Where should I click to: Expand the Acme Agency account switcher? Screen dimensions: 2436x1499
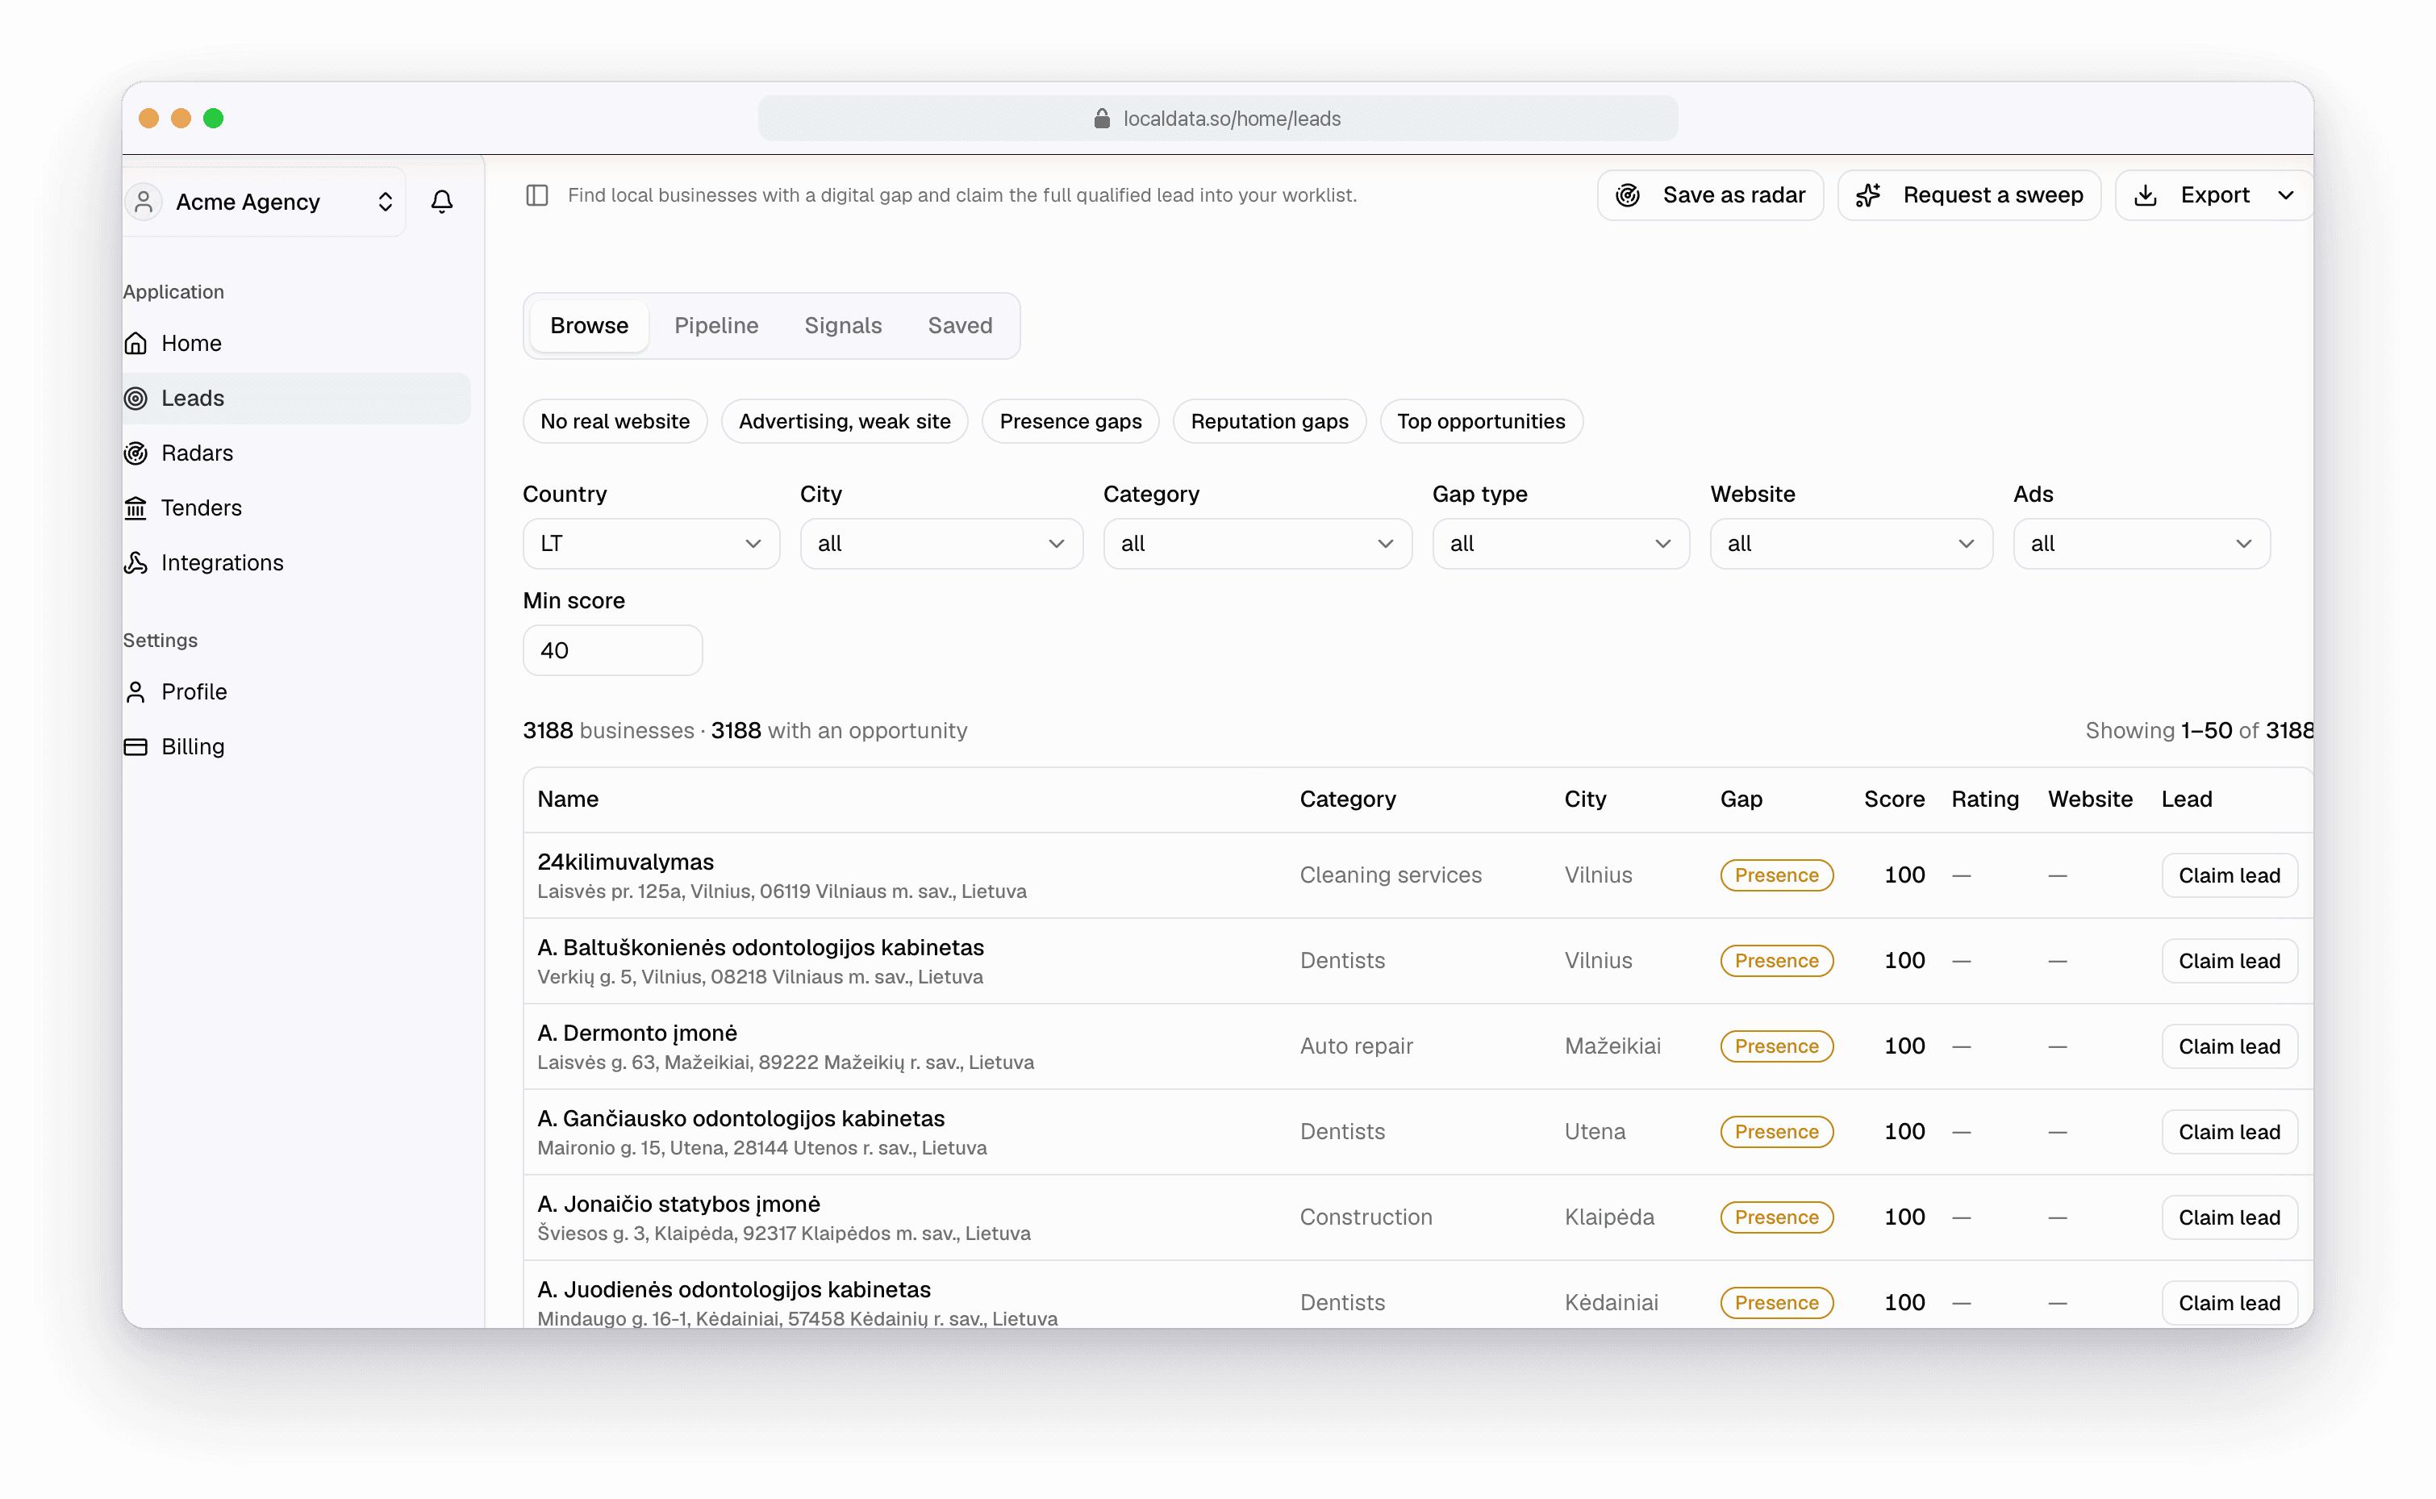click(386, 201)
